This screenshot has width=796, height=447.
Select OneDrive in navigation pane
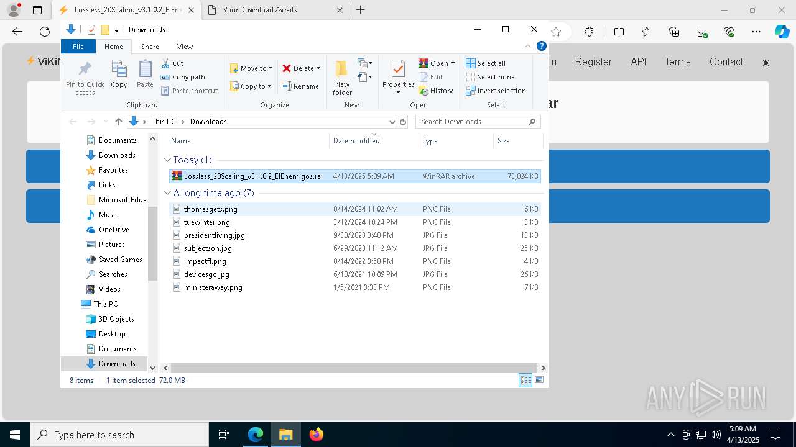[108, 230]
